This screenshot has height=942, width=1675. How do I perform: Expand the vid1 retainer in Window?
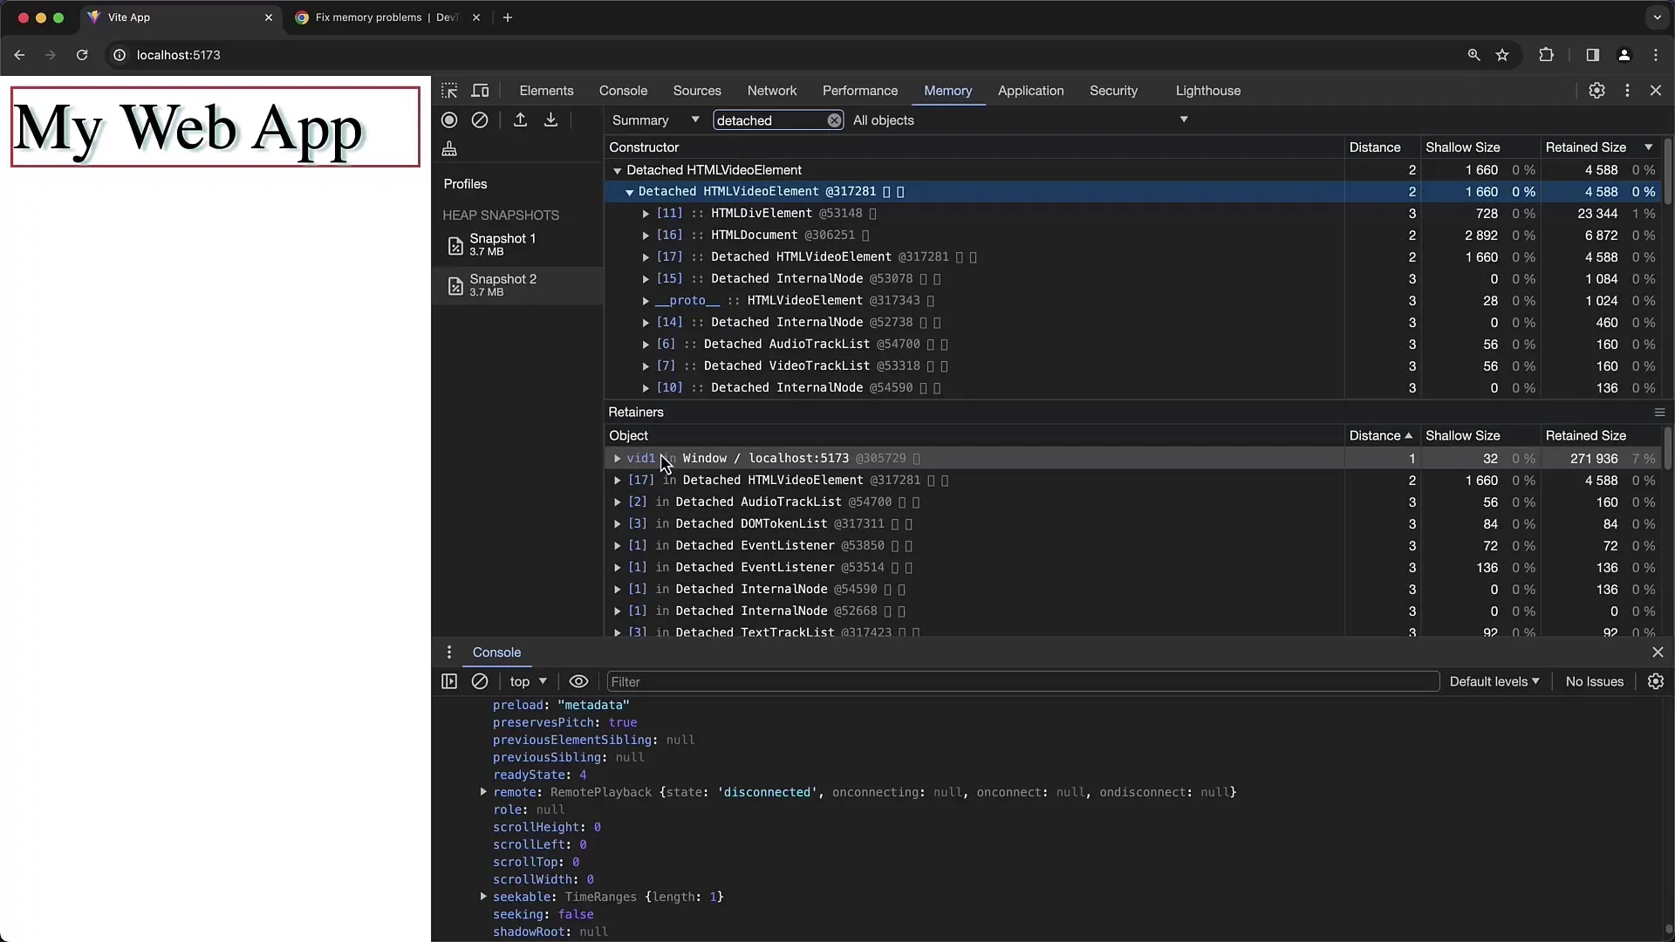(x=615, y=458)
